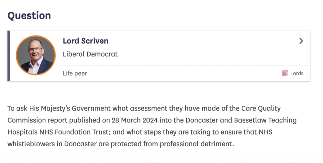Click Lord Scriven's portrait photo
The height and width of the screenshot is (163, 323).
click(36, 55)
